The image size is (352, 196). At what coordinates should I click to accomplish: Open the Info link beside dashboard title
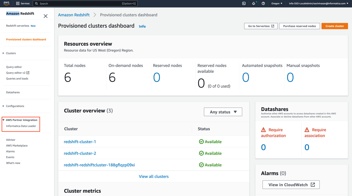tap(142, 26)
